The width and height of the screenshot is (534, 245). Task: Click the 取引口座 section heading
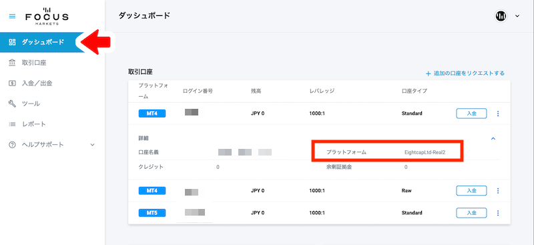pyautogui.click(x=140, y=72)
